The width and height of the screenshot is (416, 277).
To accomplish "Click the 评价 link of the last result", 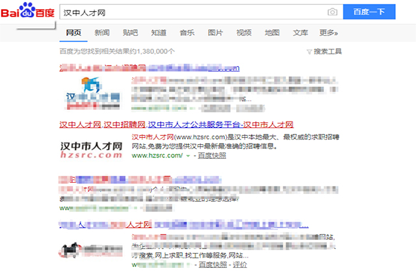I will tap(240, 265).
